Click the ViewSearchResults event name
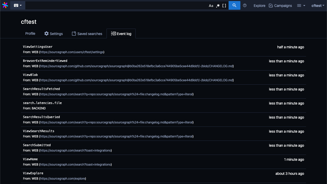 [39, 131]
